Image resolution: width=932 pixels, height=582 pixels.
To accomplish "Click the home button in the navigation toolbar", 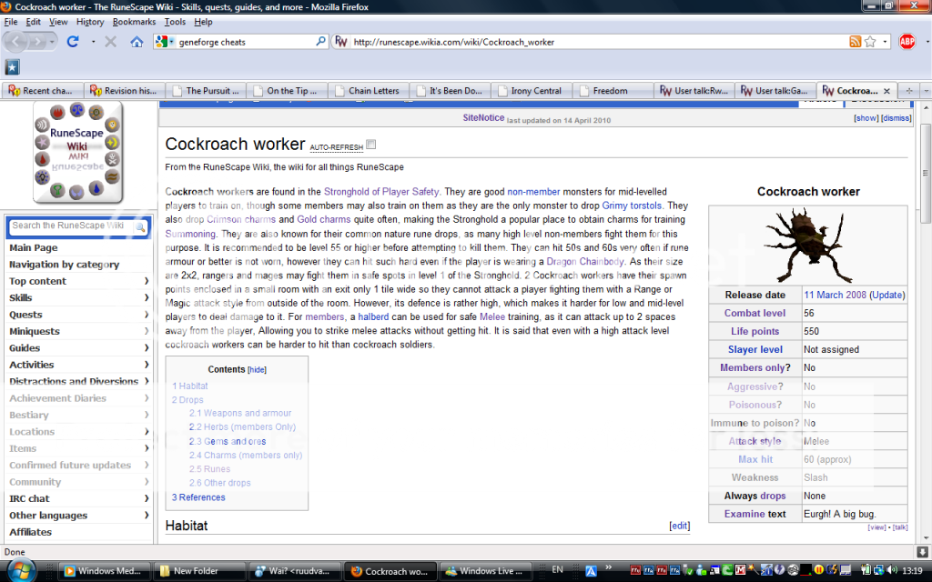I will pyautogui.click(x=137, y=42).
